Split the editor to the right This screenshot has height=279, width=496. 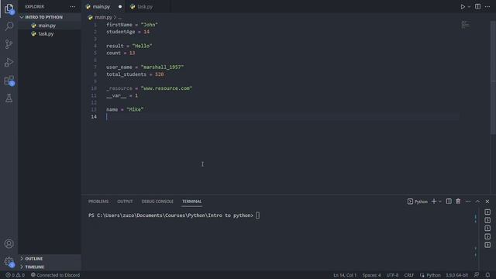[477, 7]
